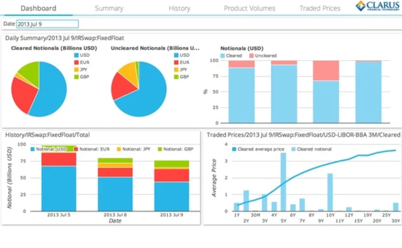This screenshot has height=248, width=402.
Task: Toggle EUR in Uncleared Notionals legend
Action: point(182,62)
